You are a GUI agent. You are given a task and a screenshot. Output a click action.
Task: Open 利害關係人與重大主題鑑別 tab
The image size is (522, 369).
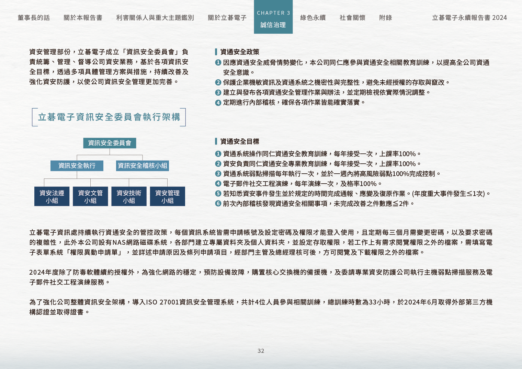click(155, 18)
